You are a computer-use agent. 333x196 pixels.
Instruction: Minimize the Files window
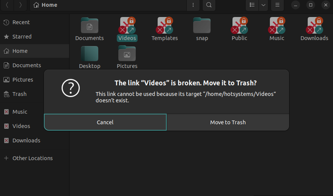pos(296,5)
